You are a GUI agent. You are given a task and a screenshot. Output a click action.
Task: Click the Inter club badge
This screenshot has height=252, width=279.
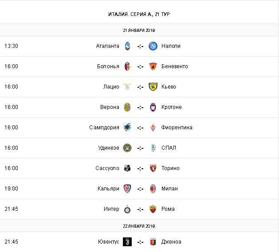pos(127,209)
